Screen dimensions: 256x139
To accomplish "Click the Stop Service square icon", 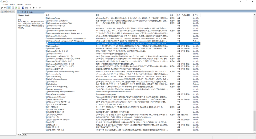I will [34, 8].
